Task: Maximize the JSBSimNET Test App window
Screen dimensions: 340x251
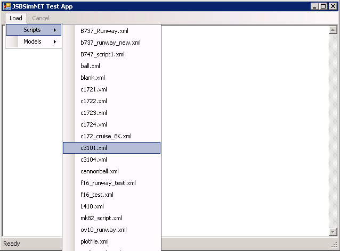Action: coord(323,6)
